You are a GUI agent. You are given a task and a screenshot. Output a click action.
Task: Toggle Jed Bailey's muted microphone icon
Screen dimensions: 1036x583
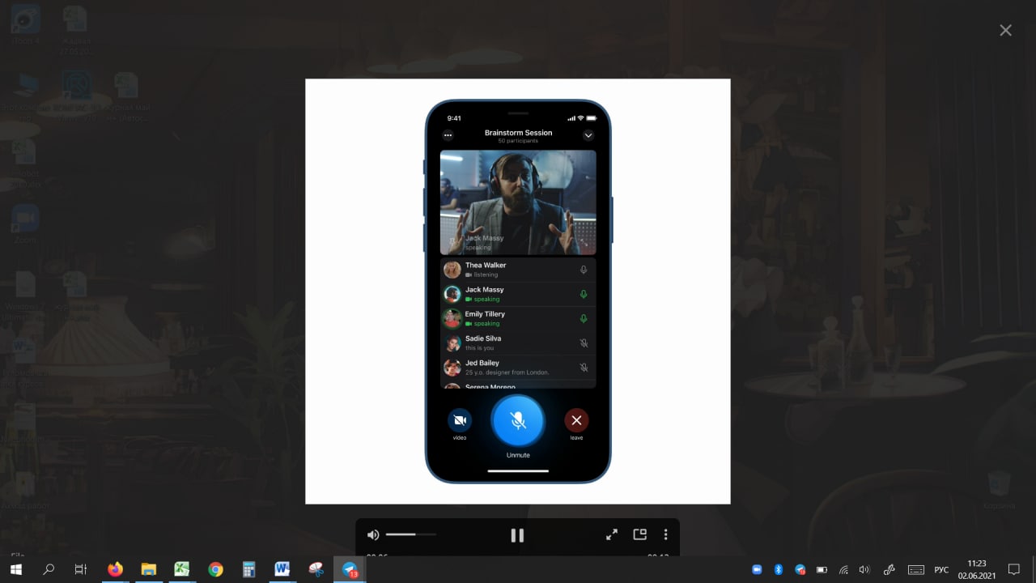coord(584,368)
